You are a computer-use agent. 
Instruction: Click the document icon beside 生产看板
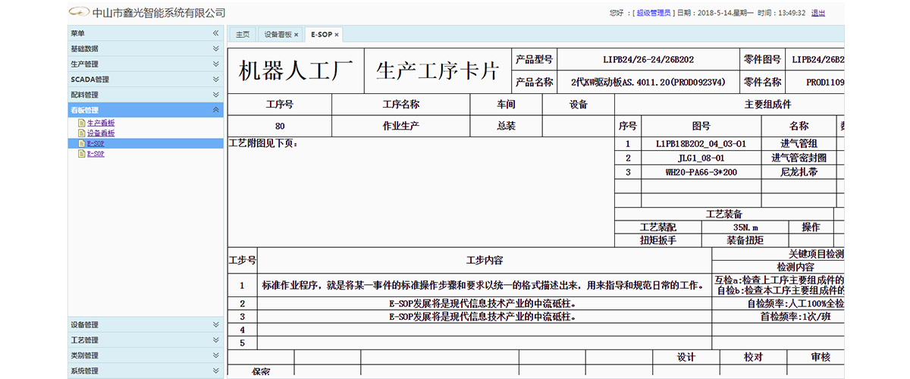(x=82, y=123)
